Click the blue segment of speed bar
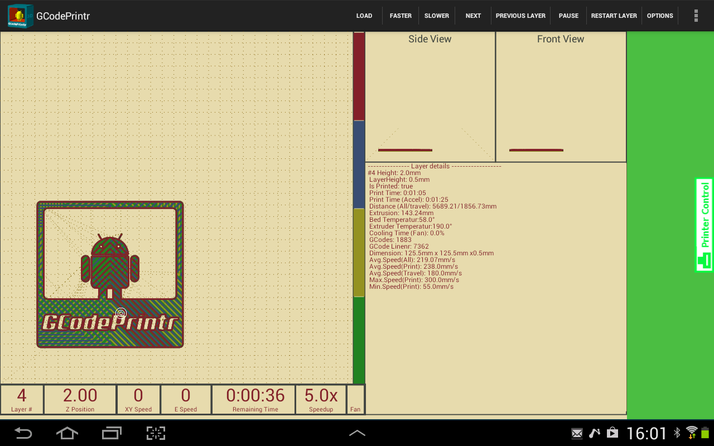714x446 pixels. pyautogui.click(x=359, y=164)
